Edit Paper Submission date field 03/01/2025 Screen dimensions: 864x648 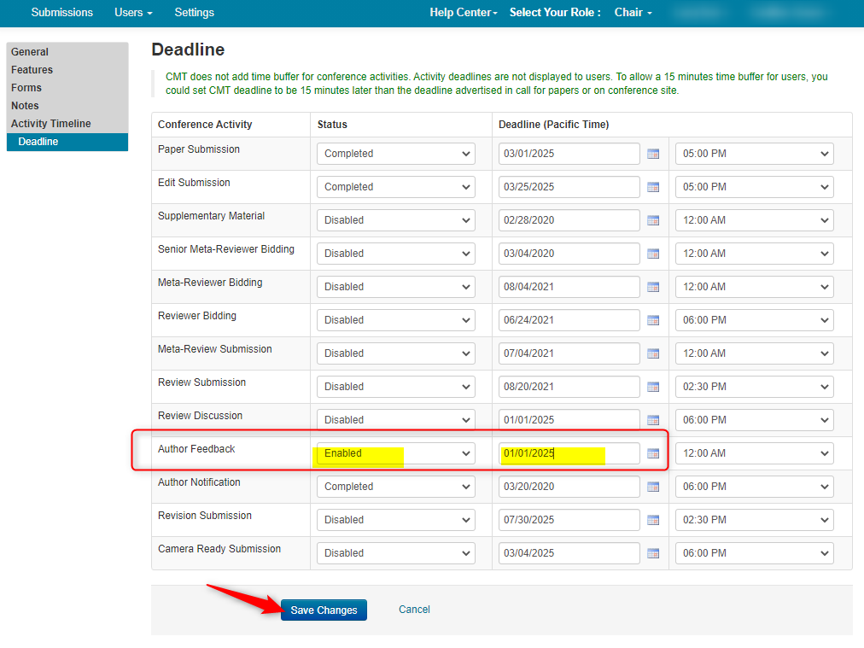tap(569, 154)
